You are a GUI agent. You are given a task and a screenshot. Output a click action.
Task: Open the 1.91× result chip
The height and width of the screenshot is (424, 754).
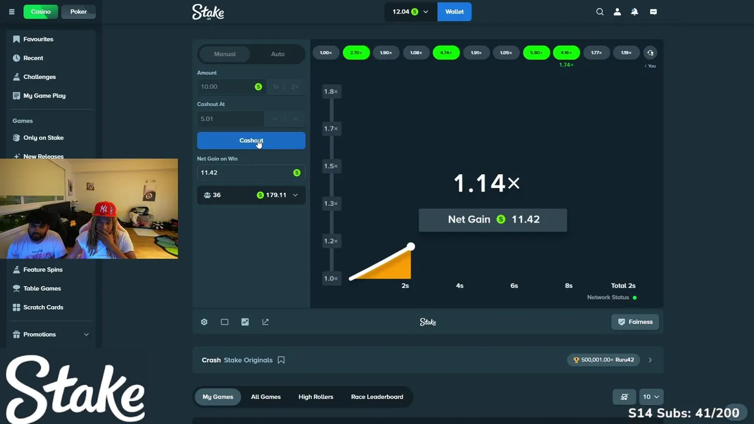click(x=476, y=53)
